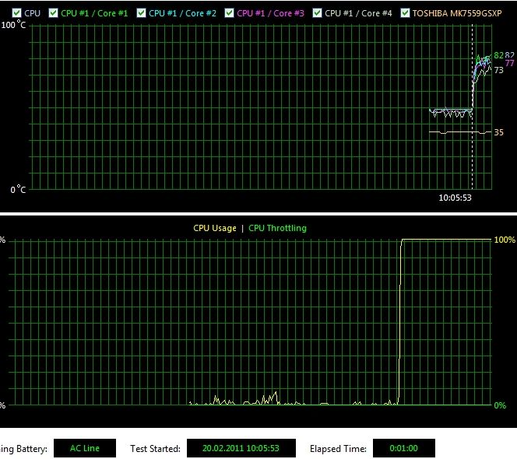
Task: Click the 100°C temperature axis label
Action: click(x=14, y=26)
